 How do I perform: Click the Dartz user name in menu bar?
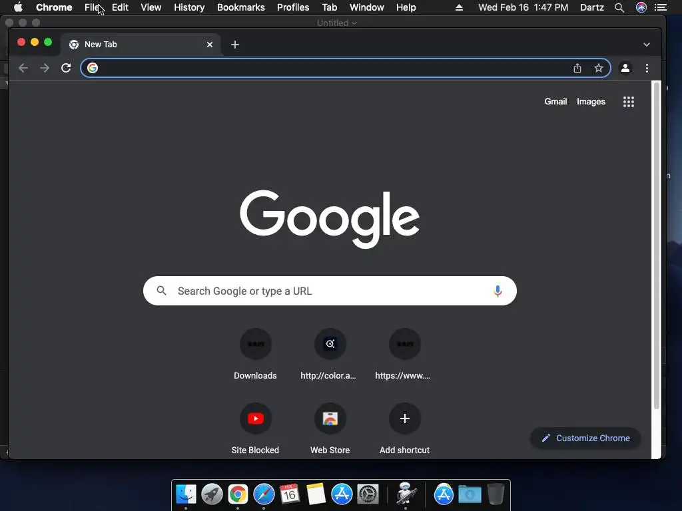click(x=592, y=7)
